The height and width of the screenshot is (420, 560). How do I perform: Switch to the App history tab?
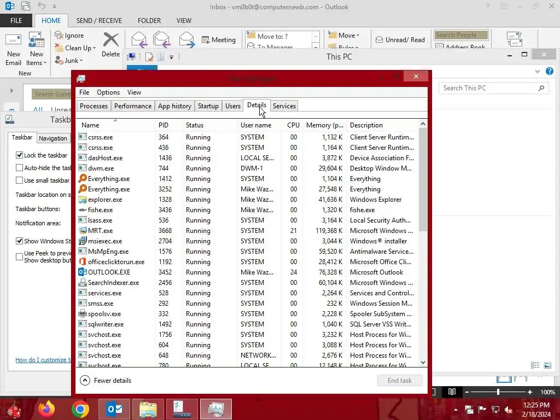click(x=174, y=106)
